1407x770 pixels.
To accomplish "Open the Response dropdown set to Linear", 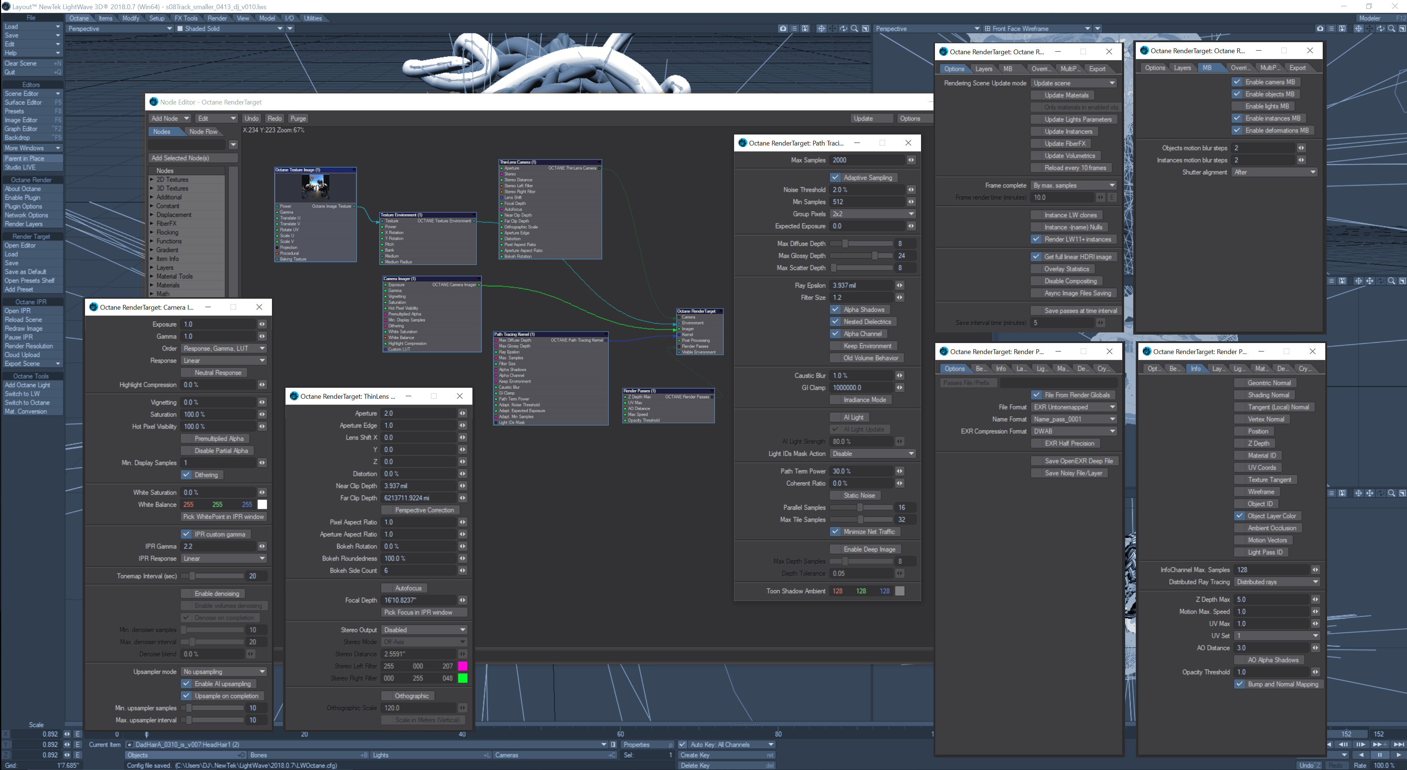I will tap(224, 360).
